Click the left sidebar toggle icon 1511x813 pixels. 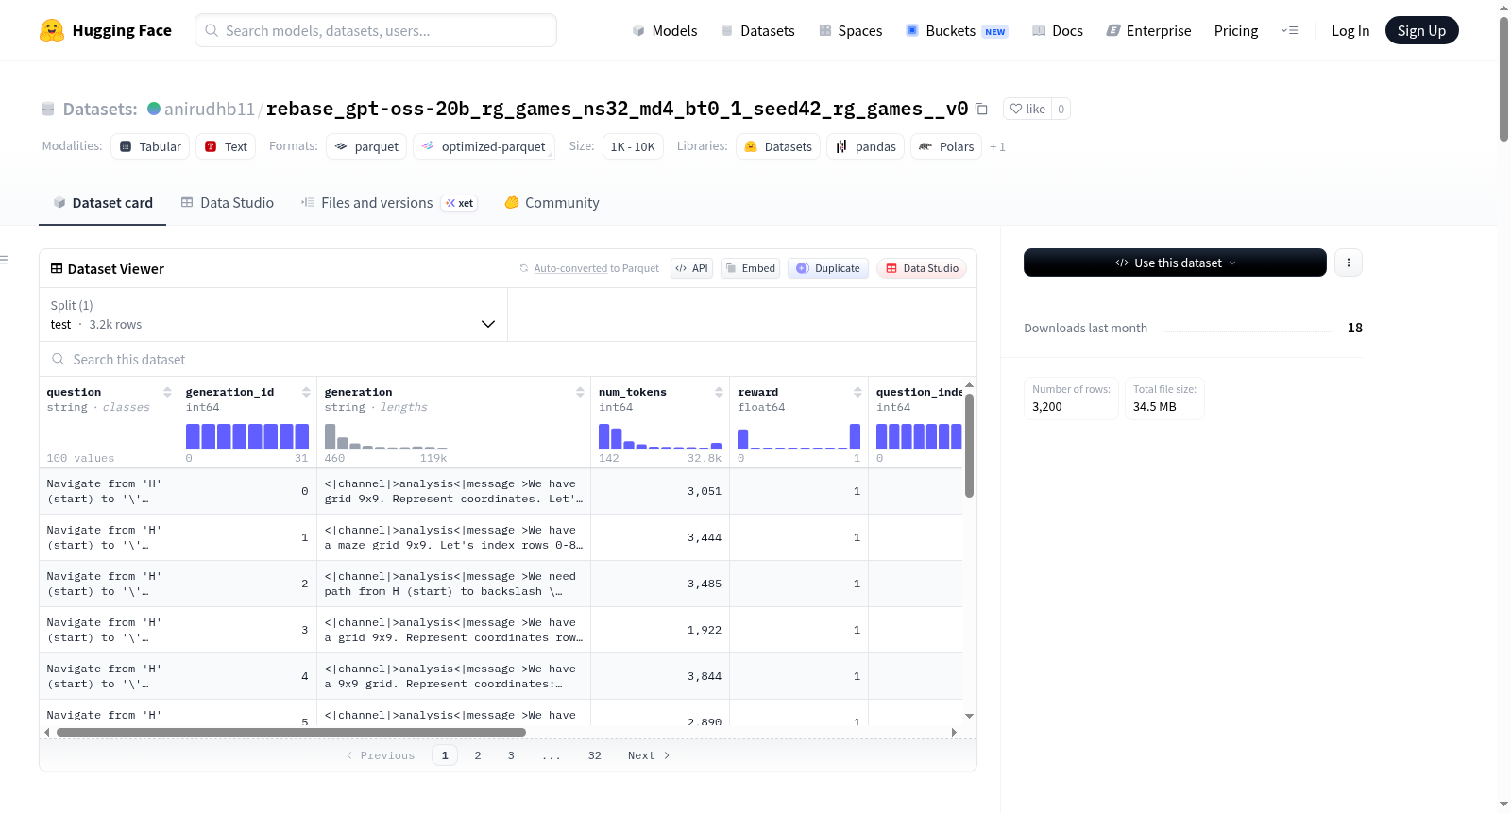tap(4, 260)
